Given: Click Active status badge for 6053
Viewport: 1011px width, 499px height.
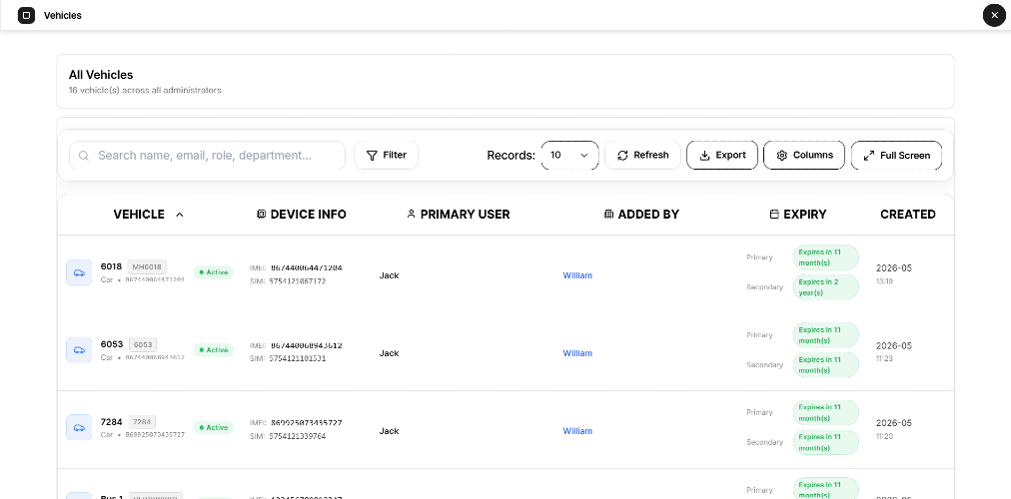Looking at the screenshot, I should coord(214,350).
